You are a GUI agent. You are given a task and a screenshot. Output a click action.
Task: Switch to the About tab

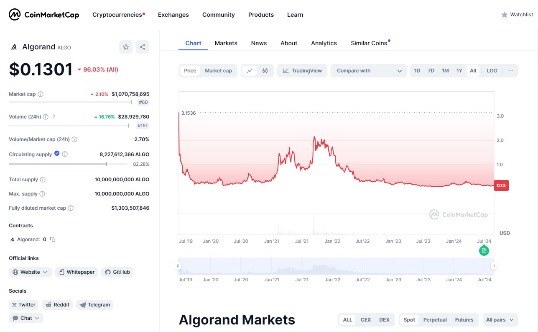point(289,43)
